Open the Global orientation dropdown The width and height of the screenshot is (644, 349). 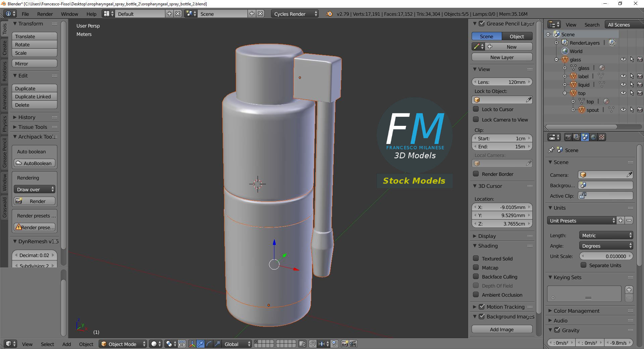(237, 344)
